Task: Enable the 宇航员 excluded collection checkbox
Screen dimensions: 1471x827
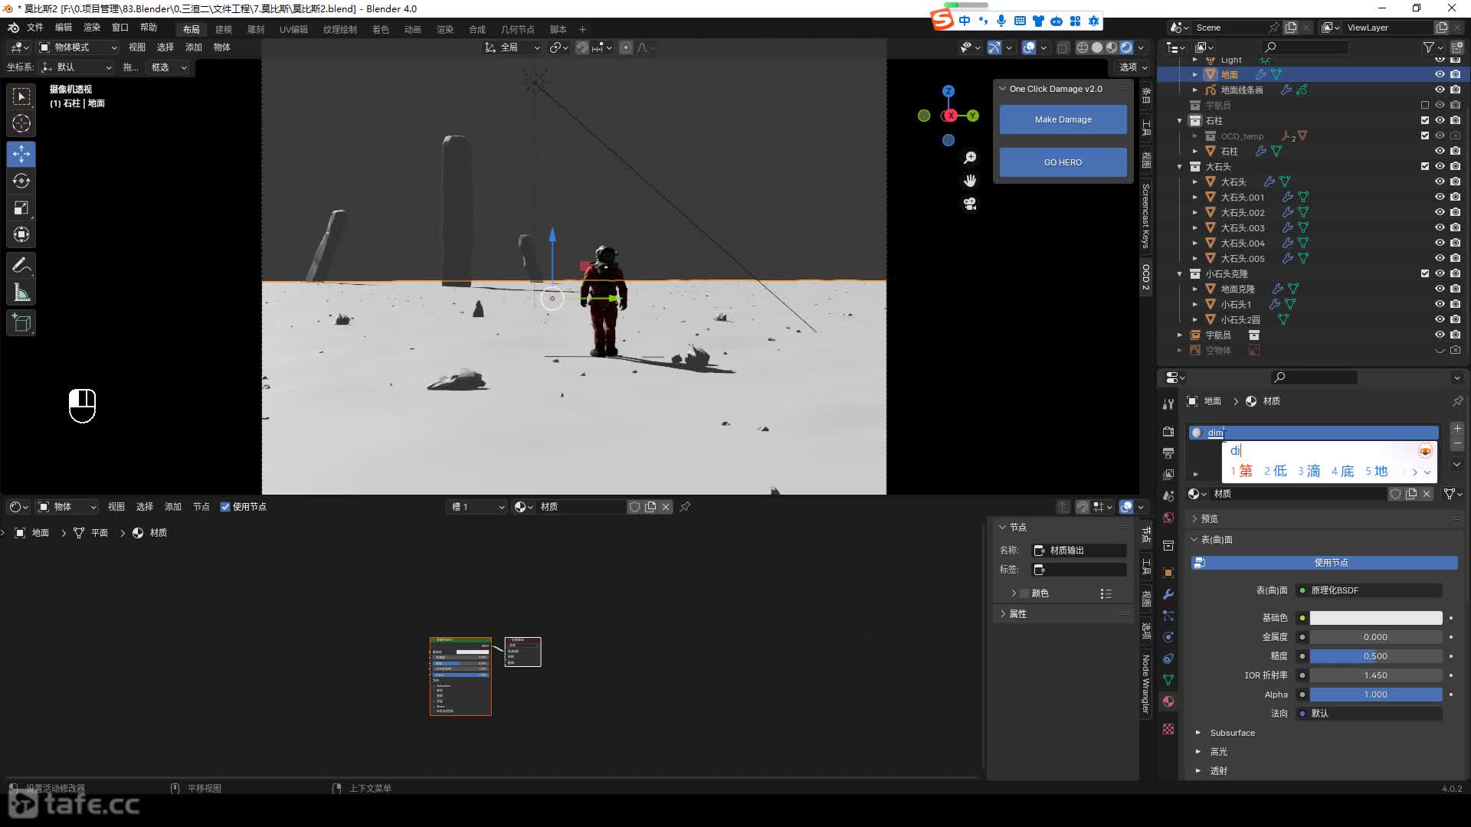Action: 1425,105
